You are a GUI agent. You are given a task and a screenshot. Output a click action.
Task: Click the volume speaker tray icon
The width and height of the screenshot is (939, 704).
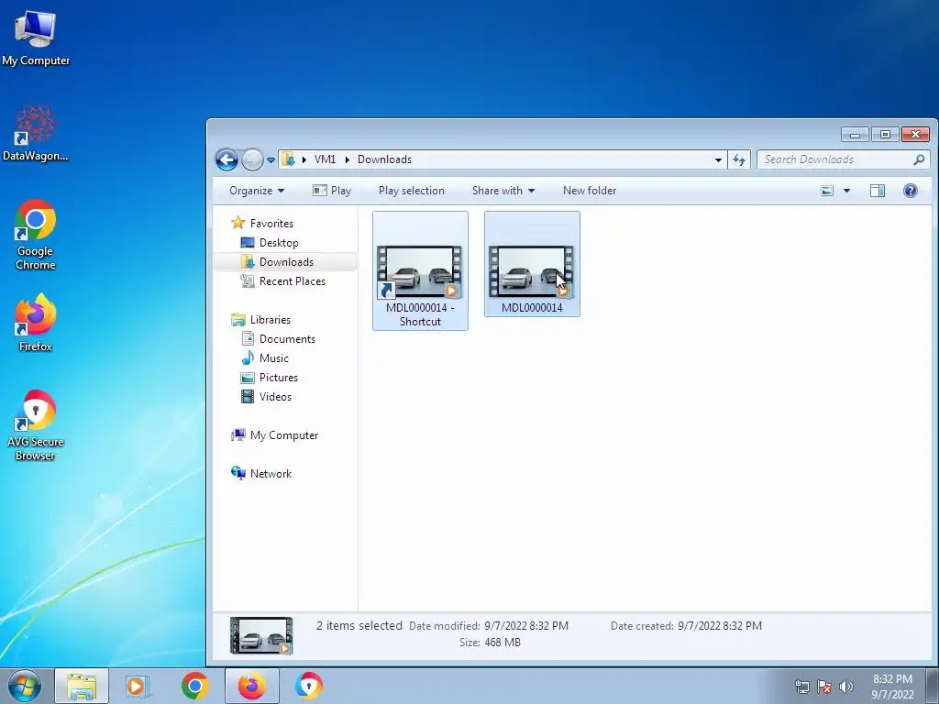[846, 687]
